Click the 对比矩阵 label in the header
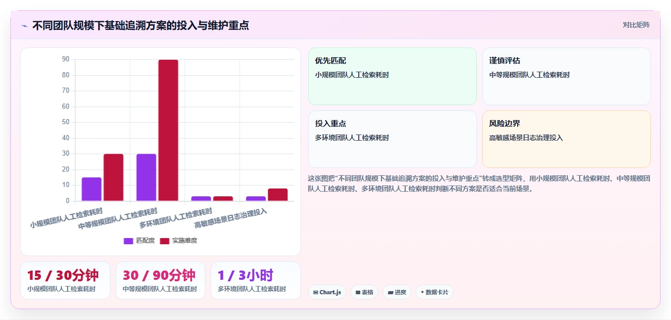 pyautogui.click(x=636, y=25)
